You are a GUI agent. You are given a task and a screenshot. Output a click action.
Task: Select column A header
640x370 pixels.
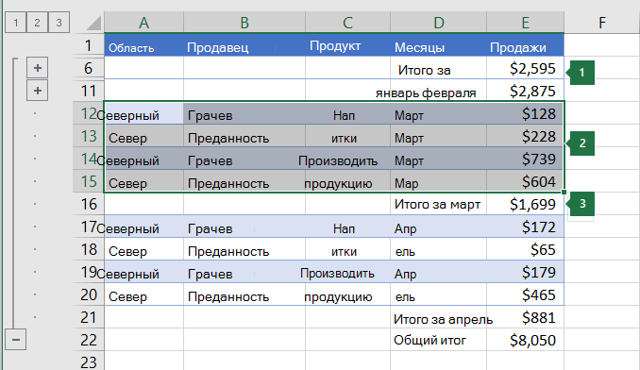point(143,23)
